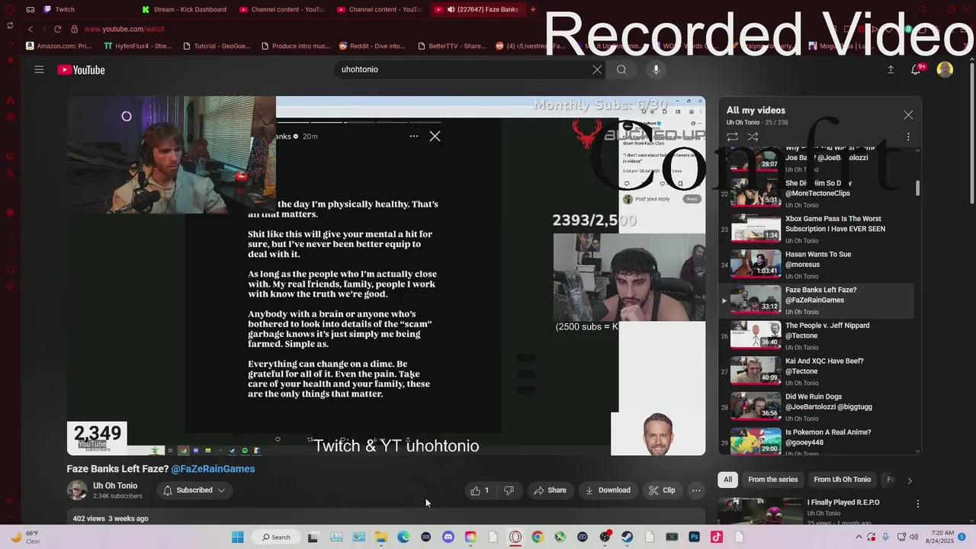The width and height of the screenshot is (976, 549).
Task: Close the All my videos playlist panel
Action: coord(908,115)
